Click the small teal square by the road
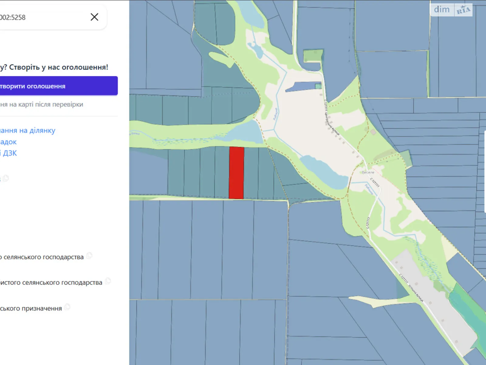 click(x=318, y=86)
